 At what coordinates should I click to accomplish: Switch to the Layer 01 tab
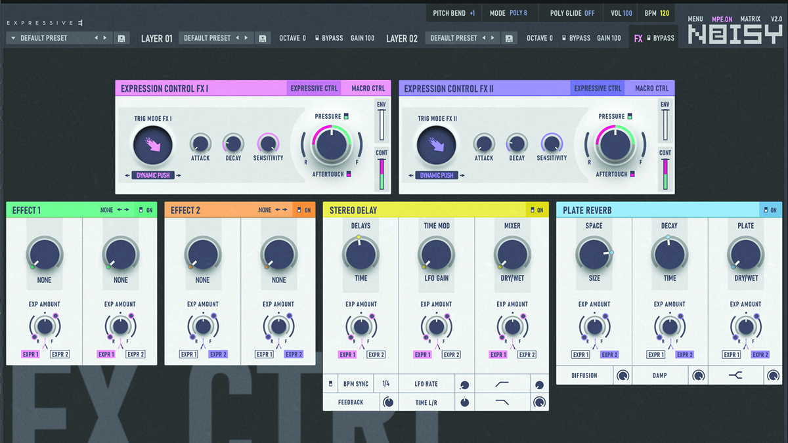pos(157,38)
